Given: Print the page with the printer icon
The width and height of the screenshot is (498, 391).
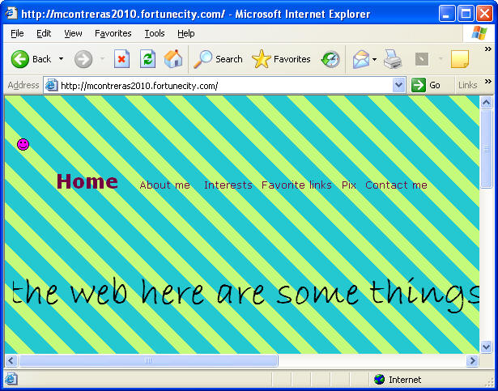Looking at the screenshot, I should pos(393,59).
